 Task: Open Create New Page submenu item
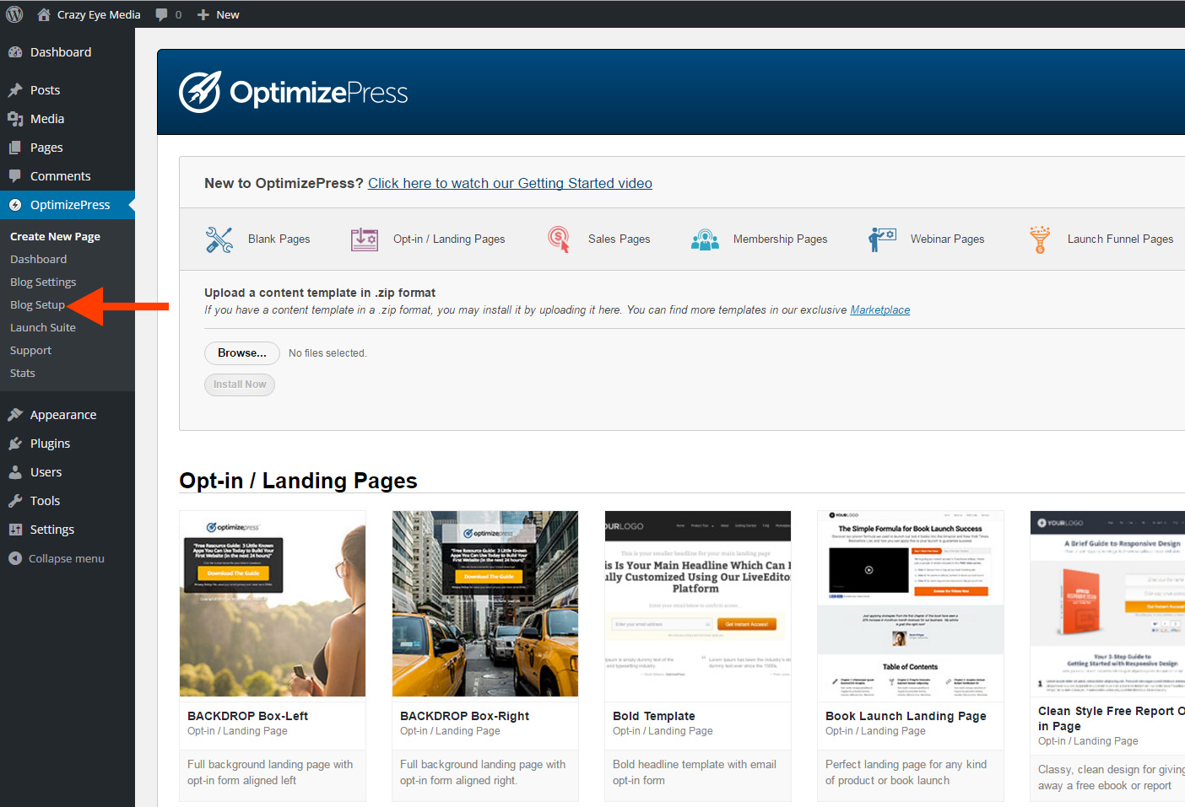point(55,237)
